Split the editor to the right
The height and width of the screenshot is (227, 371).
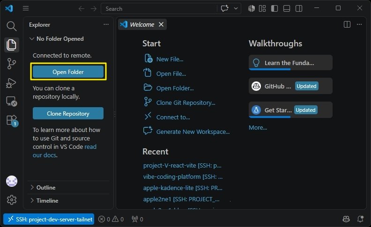[347, 24]
